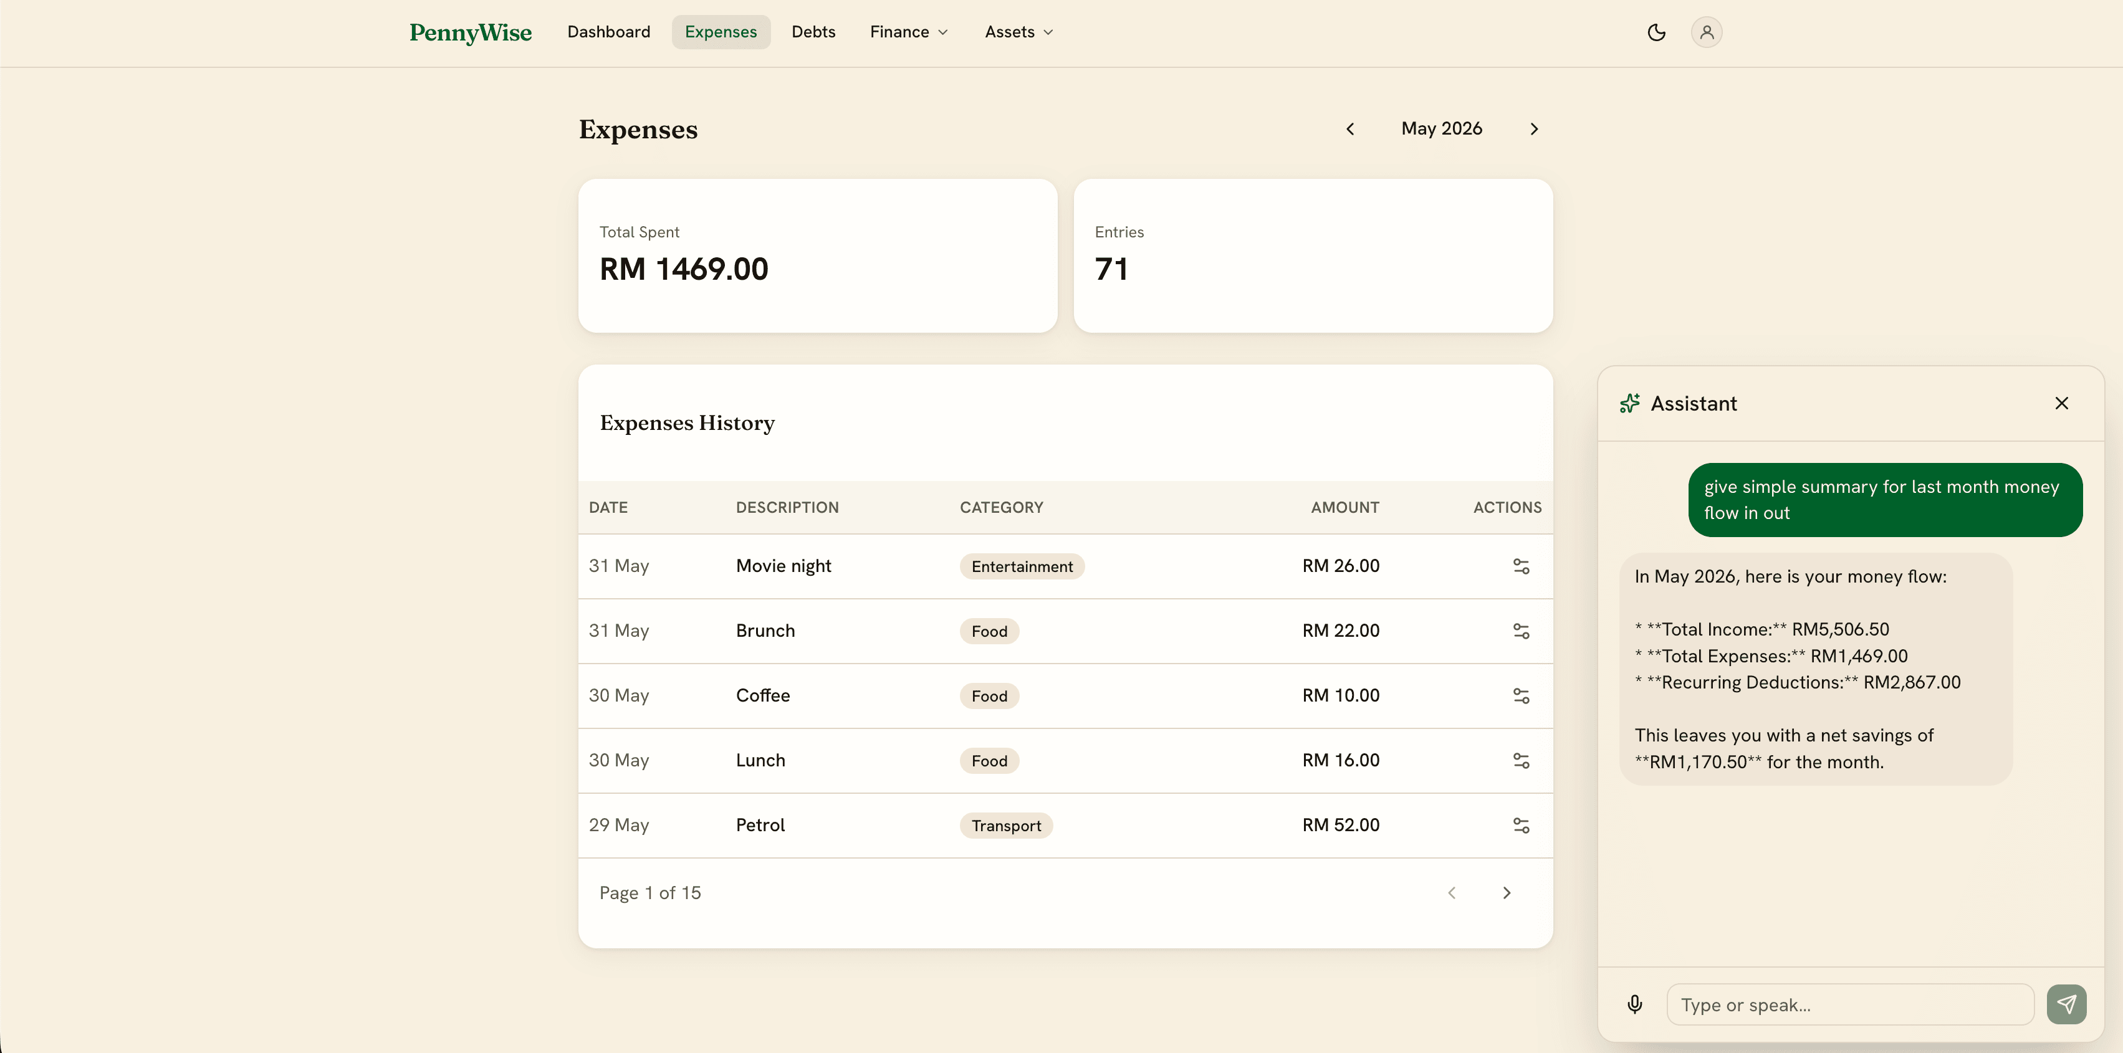Open the Debts nav item

tap(813, 32)
